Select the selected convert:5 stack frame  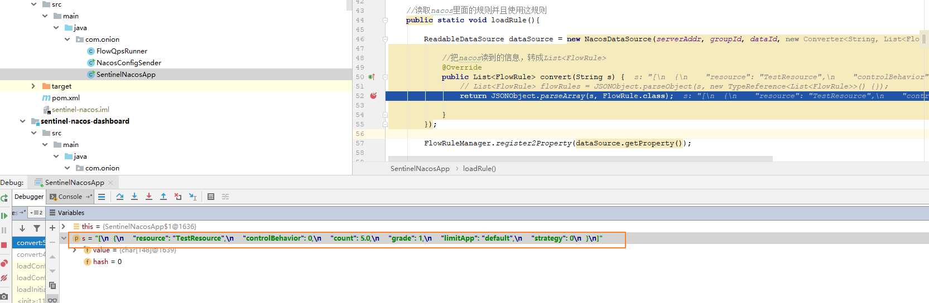coord(28,242)
